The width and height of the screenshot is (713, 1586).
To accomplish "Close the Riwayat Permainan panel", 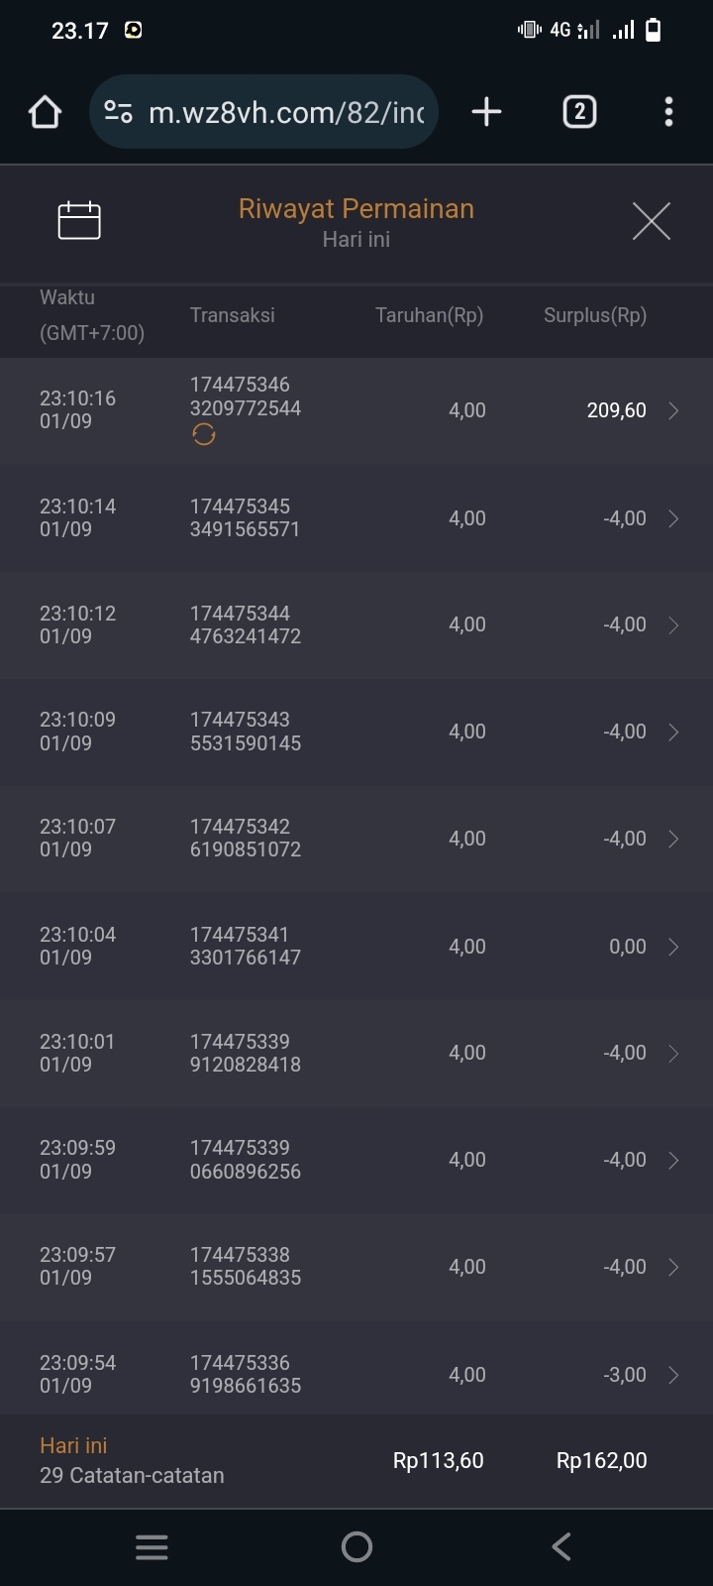I will click(x=651, y=220).
